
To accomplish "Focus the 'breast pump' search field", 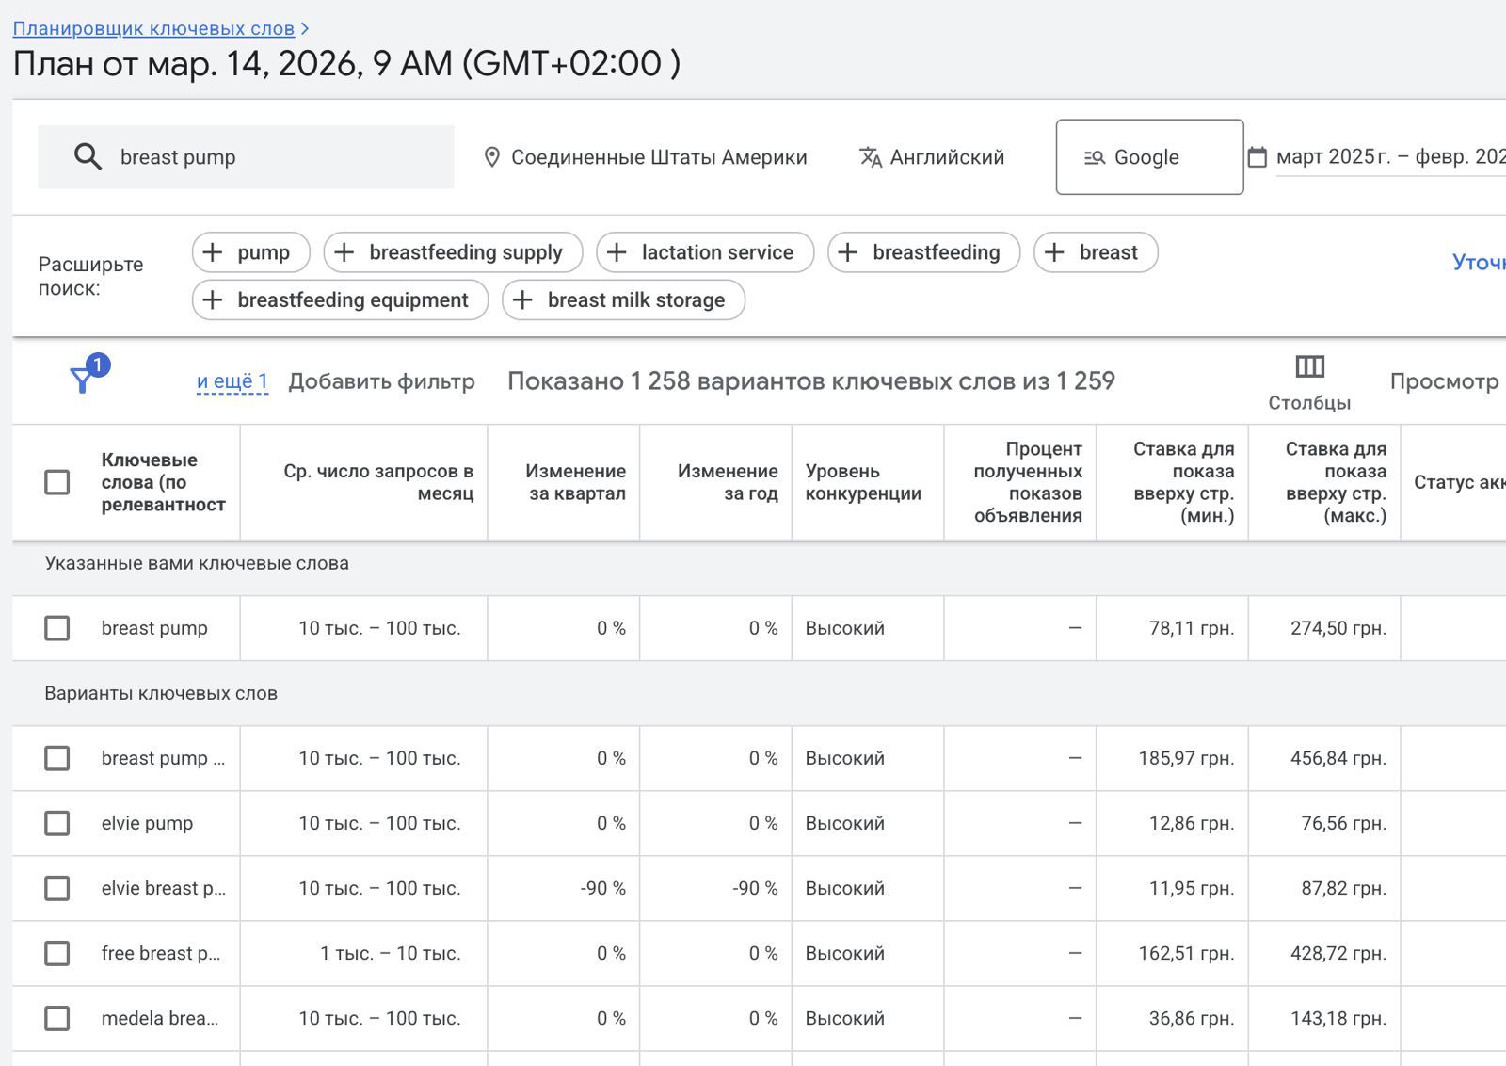I will (x=246, y=157).
